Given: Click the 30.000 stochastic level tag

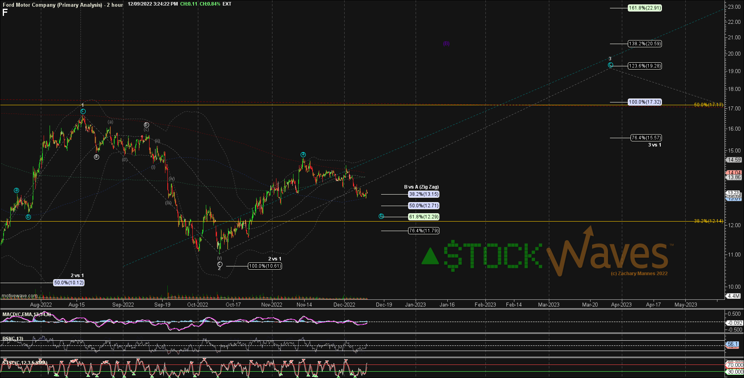Looking at the screenshot, I should point(734,372).
